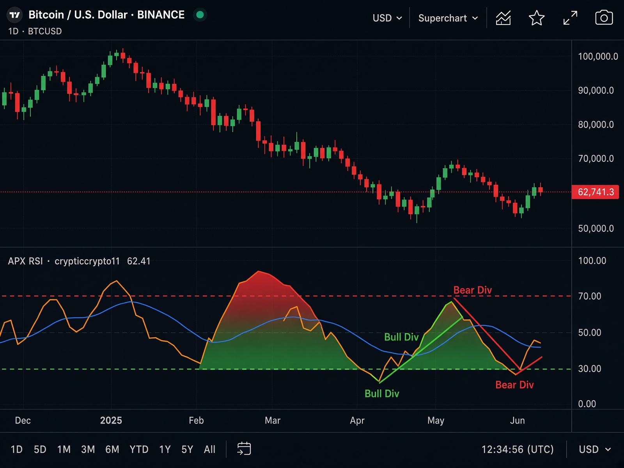Click the upper Bear Div label

click(473, 290)
